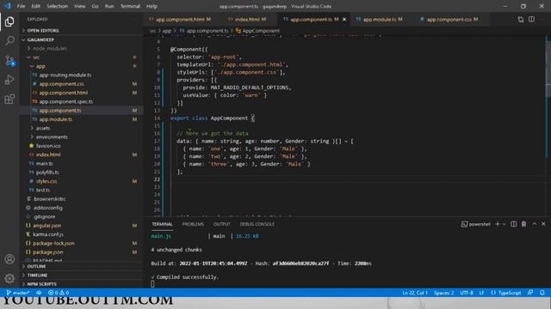The image size is (551, 309).
Task: Open the Explorer view in activity bar
Action: coord(9,21)
